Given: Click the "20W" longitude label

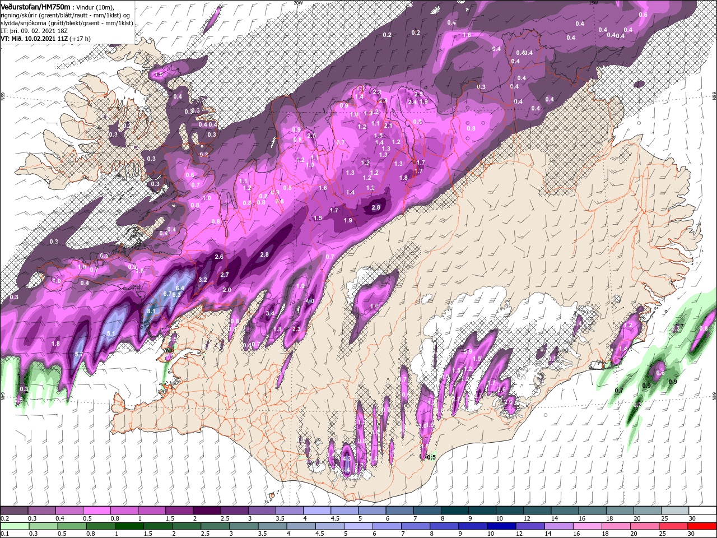Looking at the screenshot, I should [x=298, y=3].
